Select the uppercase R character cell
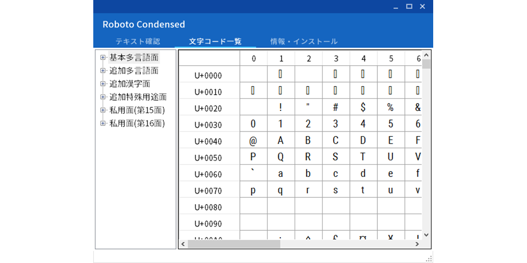This screenshot has width=527, height=263. point(308,157)
